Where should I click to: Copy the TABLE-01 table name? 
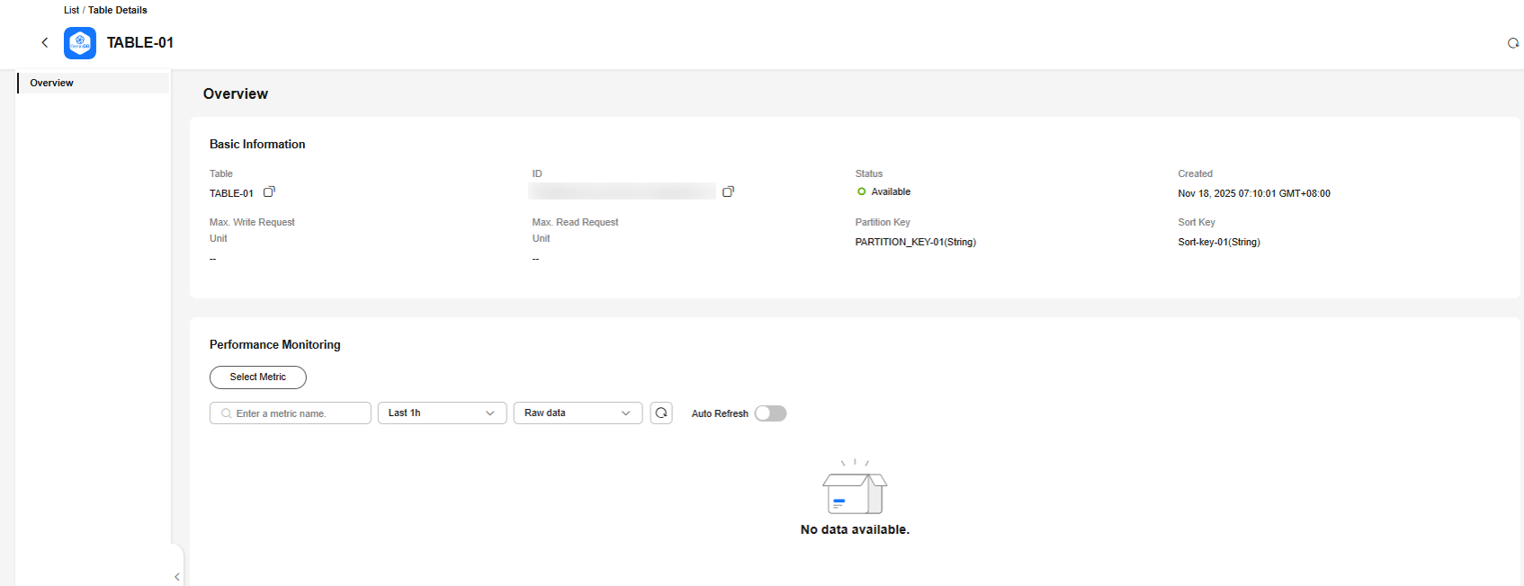269,191
